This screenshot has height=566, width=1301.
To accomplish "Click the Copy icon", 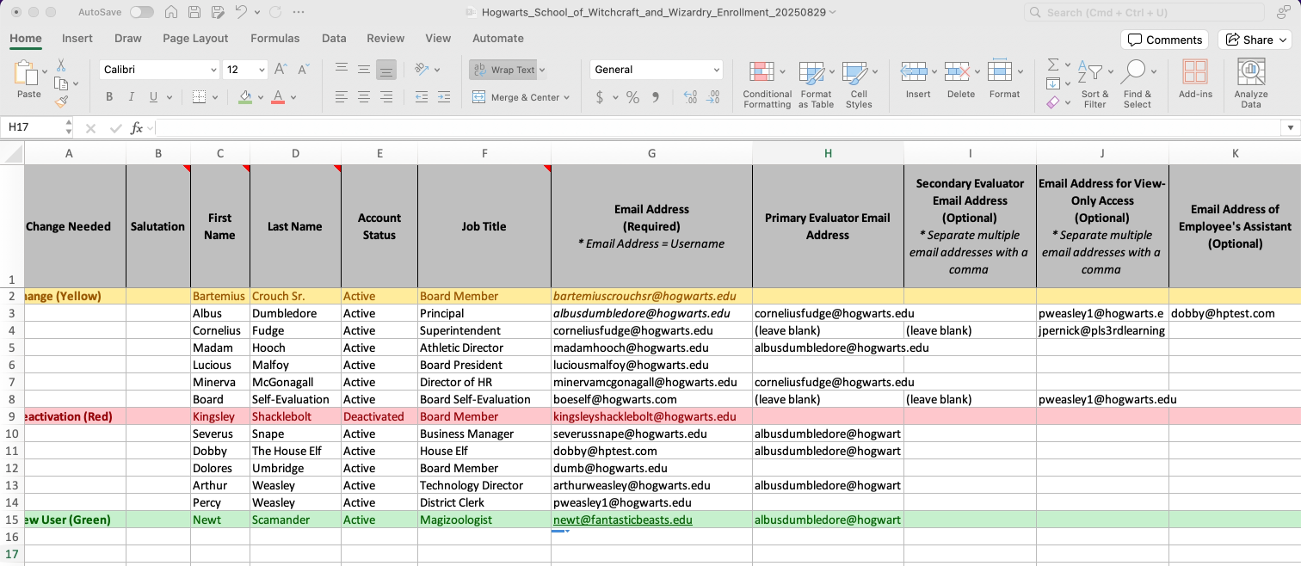I will coord(61,83).
